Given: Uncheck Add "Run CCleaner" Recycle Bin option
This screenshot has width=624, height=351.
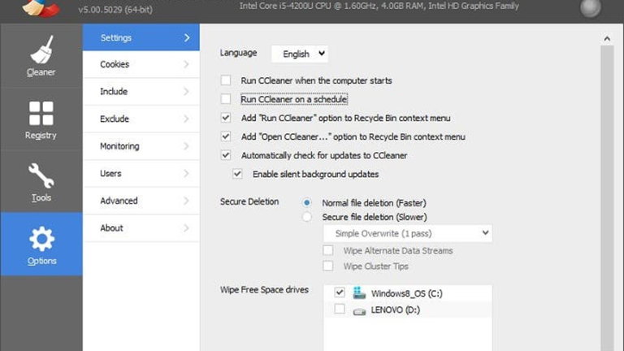Looking at the screenshot, I should [226, 118].
